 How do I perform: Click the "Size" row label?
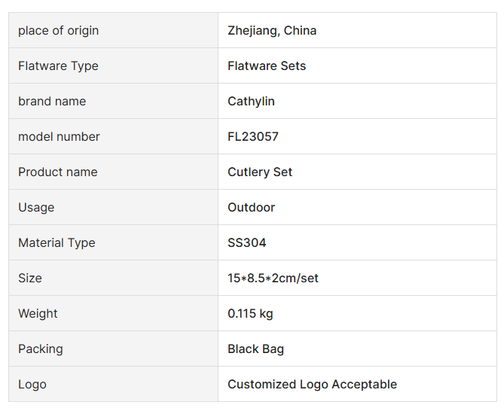(30, 279)
